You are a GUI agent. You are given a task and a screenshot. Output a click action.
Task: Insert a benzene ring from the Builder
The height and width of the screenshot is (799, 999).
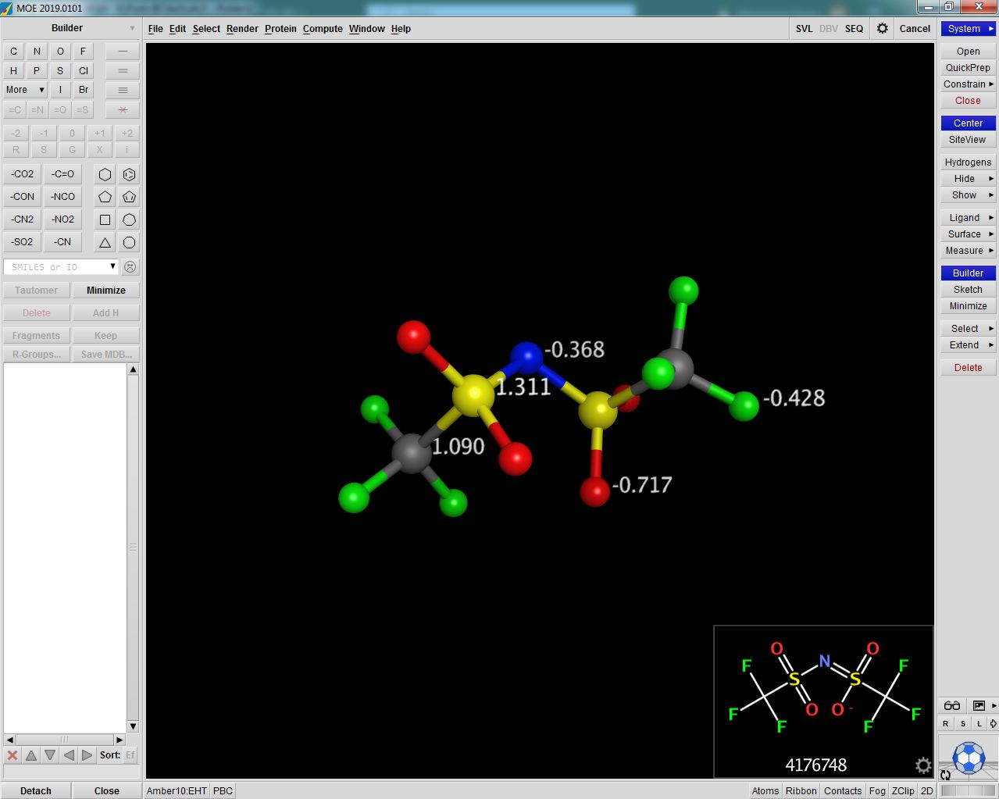point(129,174)
